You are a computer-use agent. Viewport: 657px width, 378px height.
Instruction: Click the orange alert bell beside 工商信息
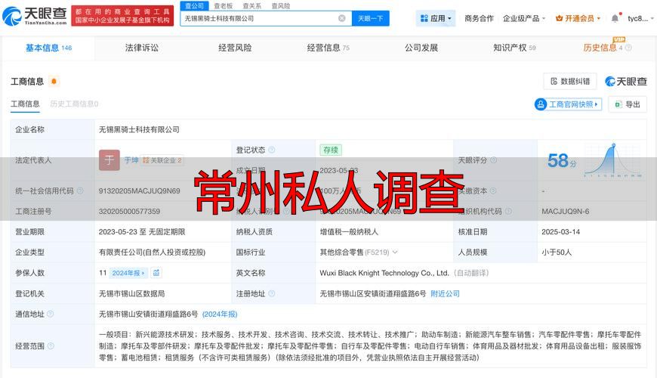point(54,82)
